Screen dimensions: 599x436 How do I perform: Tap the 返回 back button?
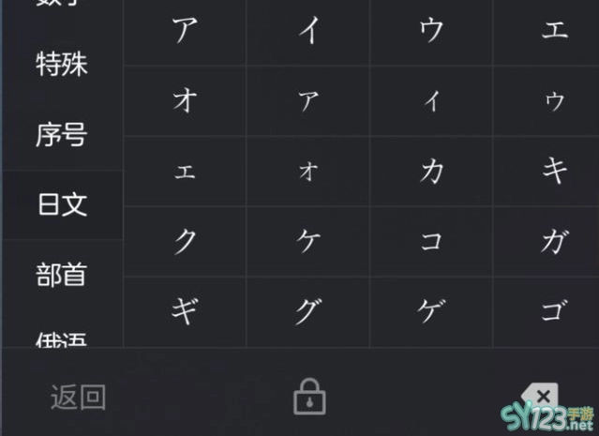(79, 398)
